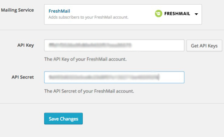Viewport: 224px width, 137px height.
Task: Open the FreshMail mailing service selector box
Action: [x=123, y=14]
